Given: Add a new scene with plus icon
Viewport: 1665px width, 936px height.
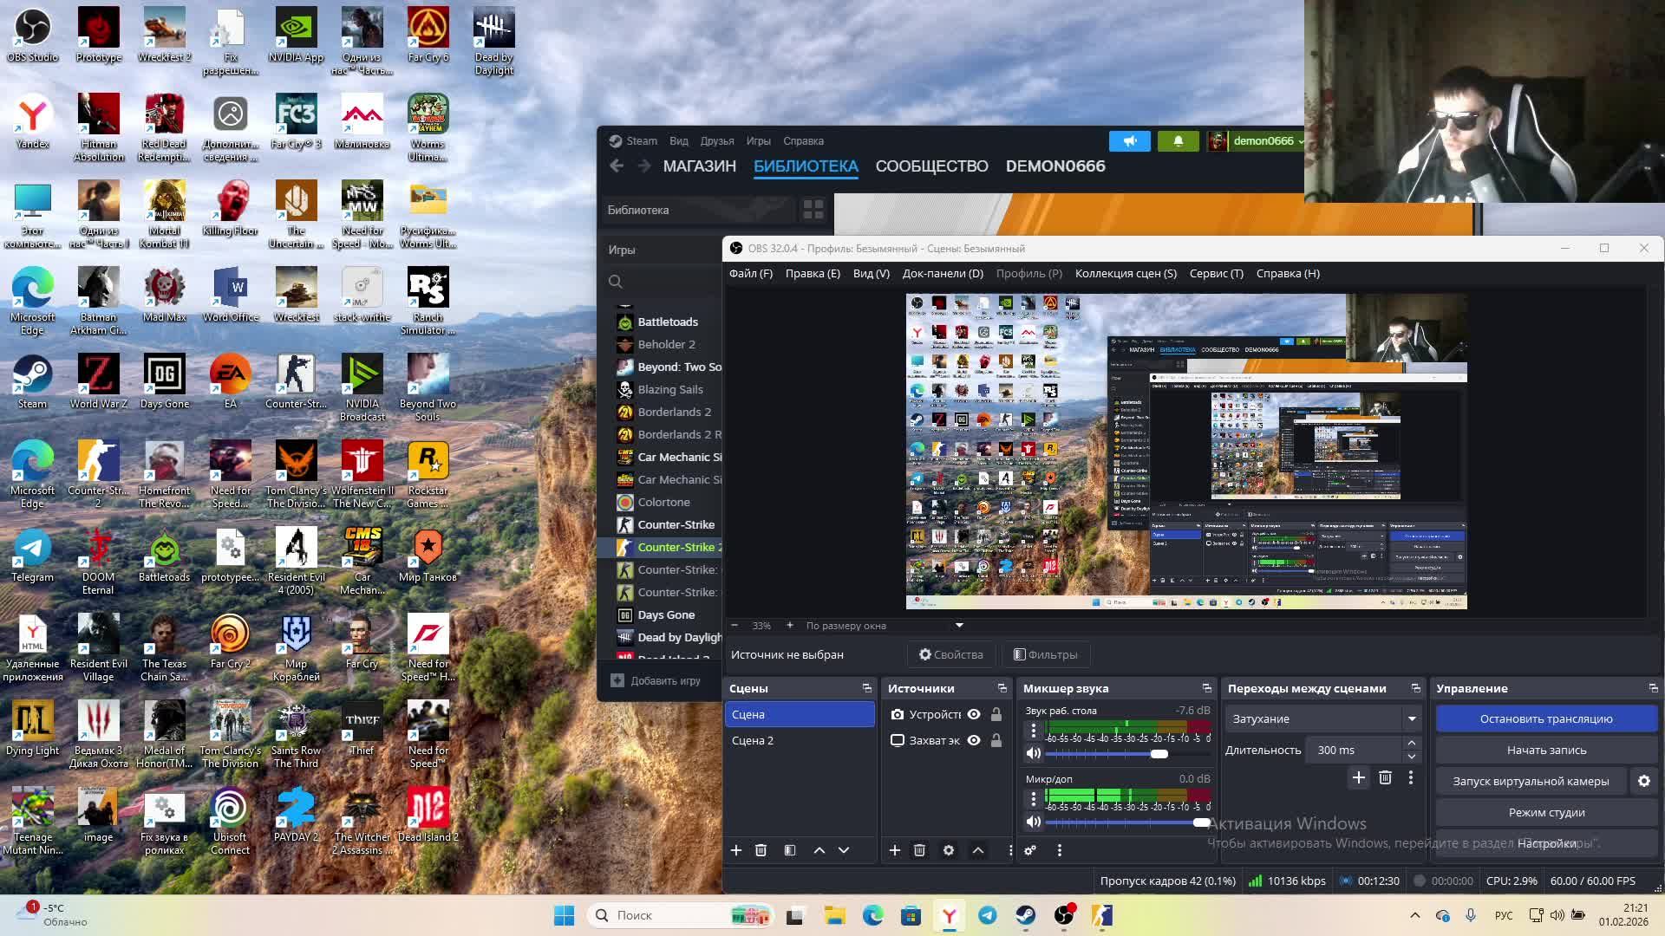Looking at the screenshot, I should coord(735,850).
